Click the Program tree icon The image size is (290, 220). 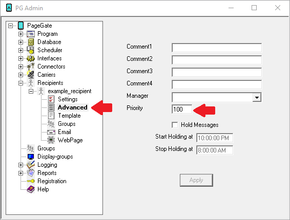(x=31, y=34)
